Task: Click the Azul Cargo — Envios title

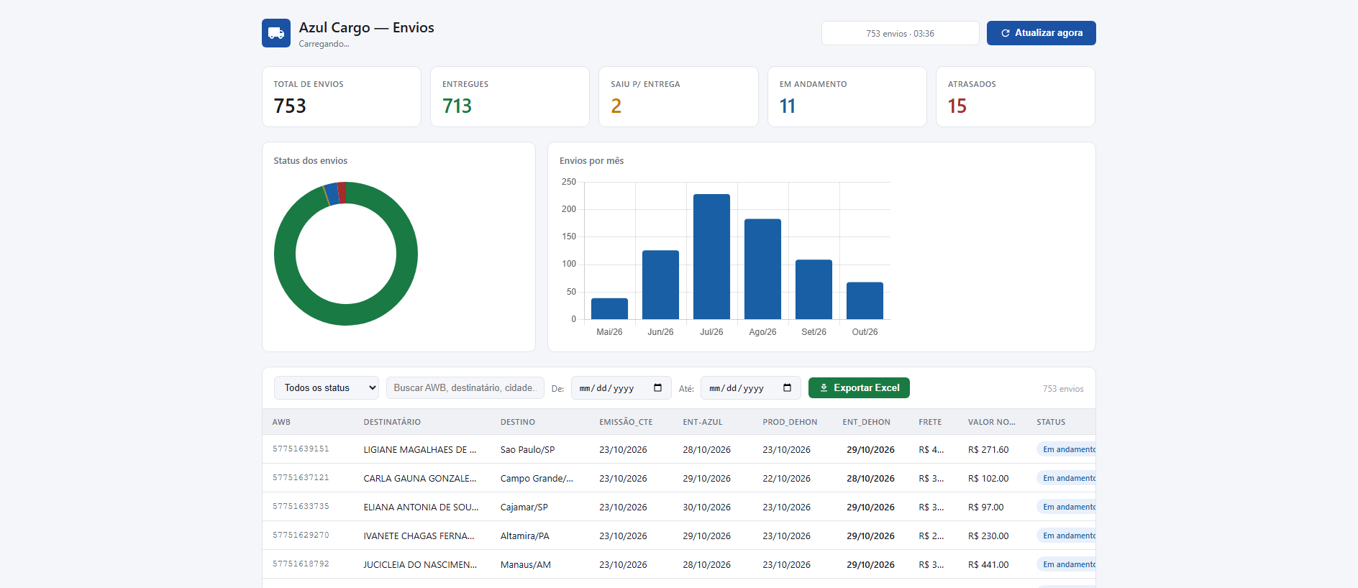Action: click(x=366, y=27)
